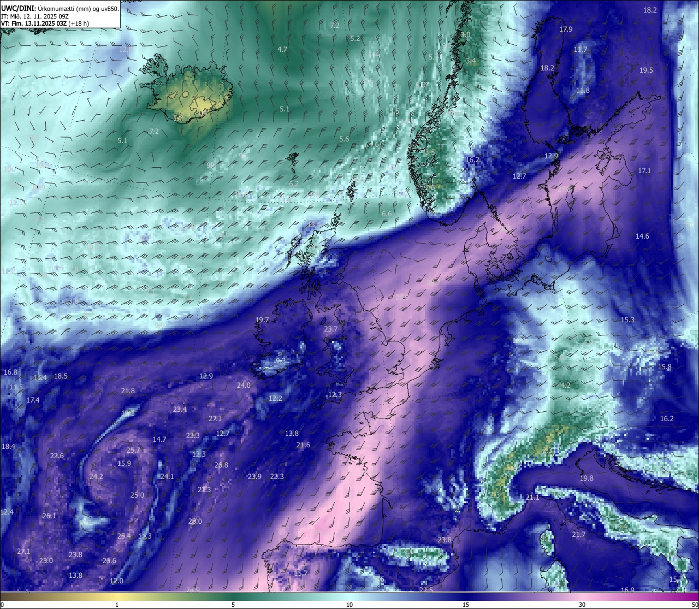699x609 pixels.
Task: Click the 4.2 value over the Alps
Action: coord(566,385)
